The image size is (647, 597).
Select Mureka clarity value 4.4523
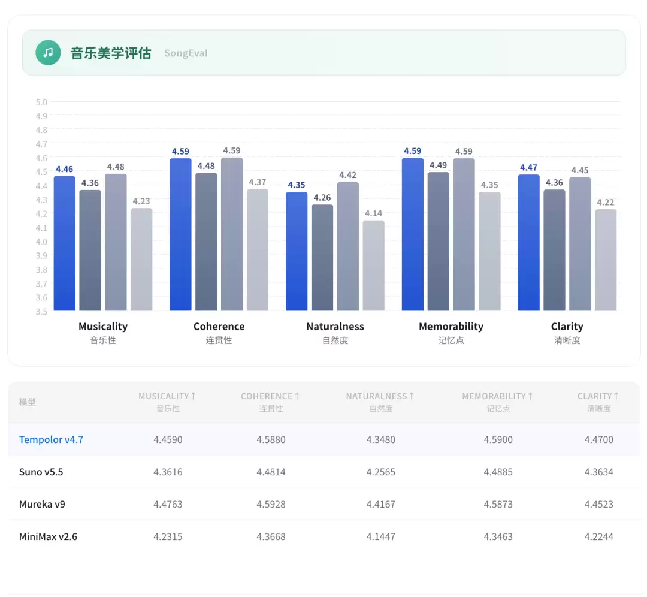598,504
